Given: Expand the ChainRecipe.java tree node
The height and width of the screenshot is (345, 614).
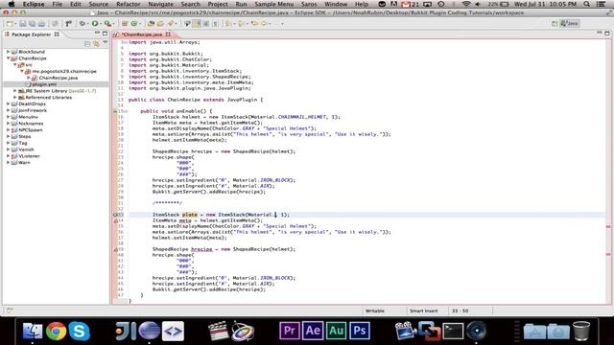Looking at the screenshot, I should [29, 78].
